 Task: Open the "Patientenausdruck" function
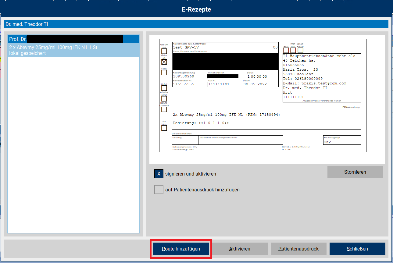pyautogui.click(x=298, y=248)
